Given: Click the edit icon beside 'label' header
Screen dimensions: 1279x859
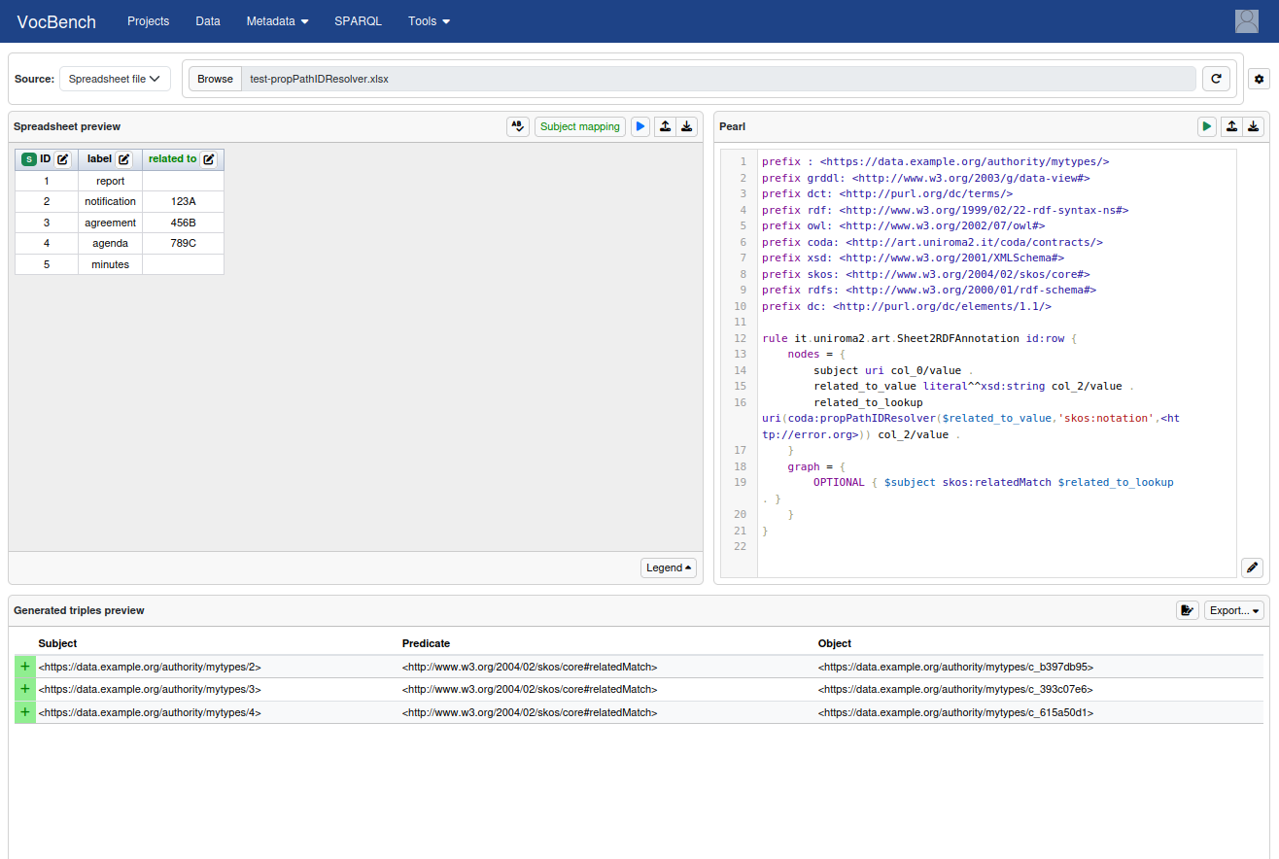Looking at the screenshot, I should coord(124,159).
